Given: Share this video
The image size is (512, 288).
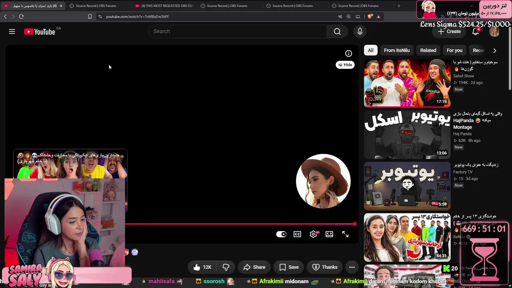Looking at the screenshot, I should [254, 267].
